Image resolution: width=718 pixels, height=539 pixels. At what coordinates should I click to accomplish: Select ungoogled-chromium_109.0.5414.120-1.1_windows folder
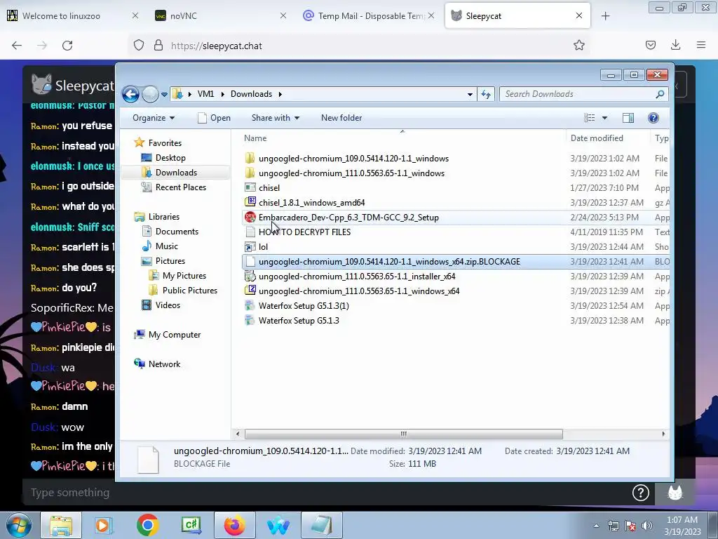point(353,159)
